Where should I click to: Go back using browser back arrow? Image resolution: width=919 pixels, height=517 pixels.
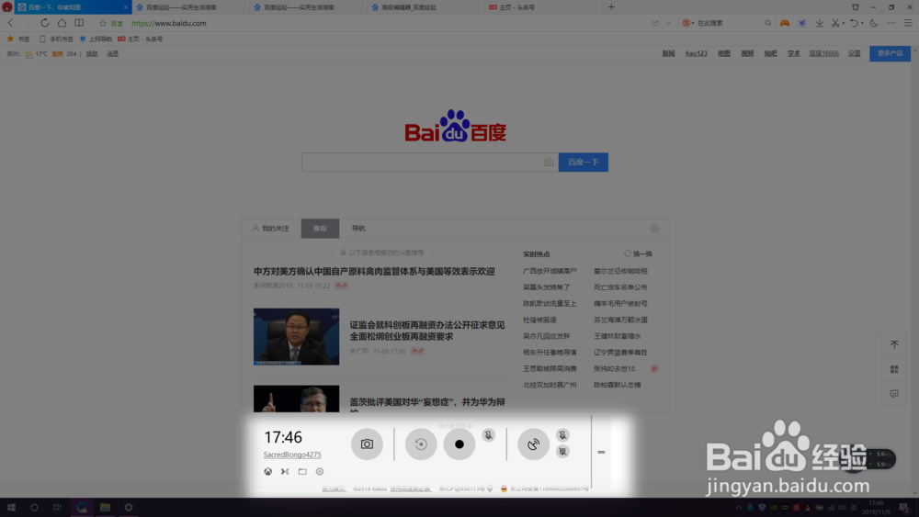tap(10, 23)
